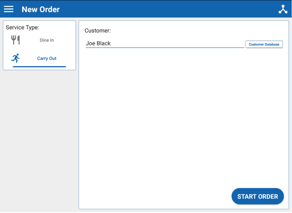The width and height of the screenshot is (292, 213).
Task: Click the word "Joe" in customer name
Action: pyautogui.click(x=91, y=43)
